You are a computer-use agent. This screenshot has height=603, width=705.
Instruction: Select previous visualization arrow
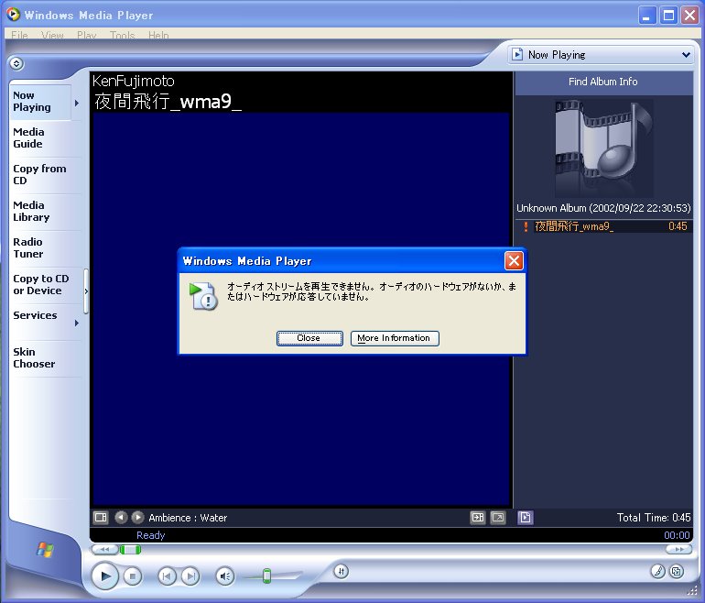tap(121, 518)
